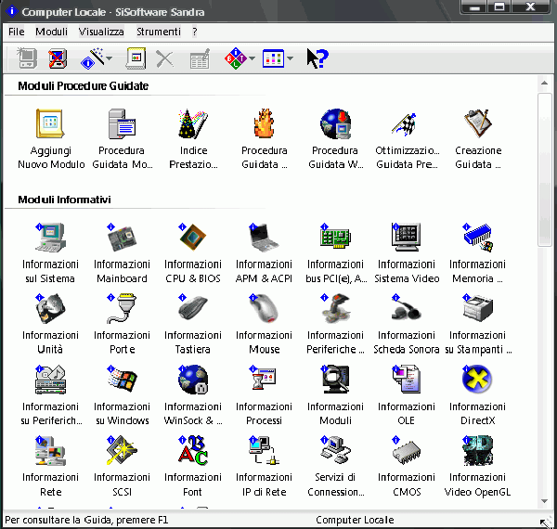Click the context help arrow-question icon
557x529 pixels.
317,58
